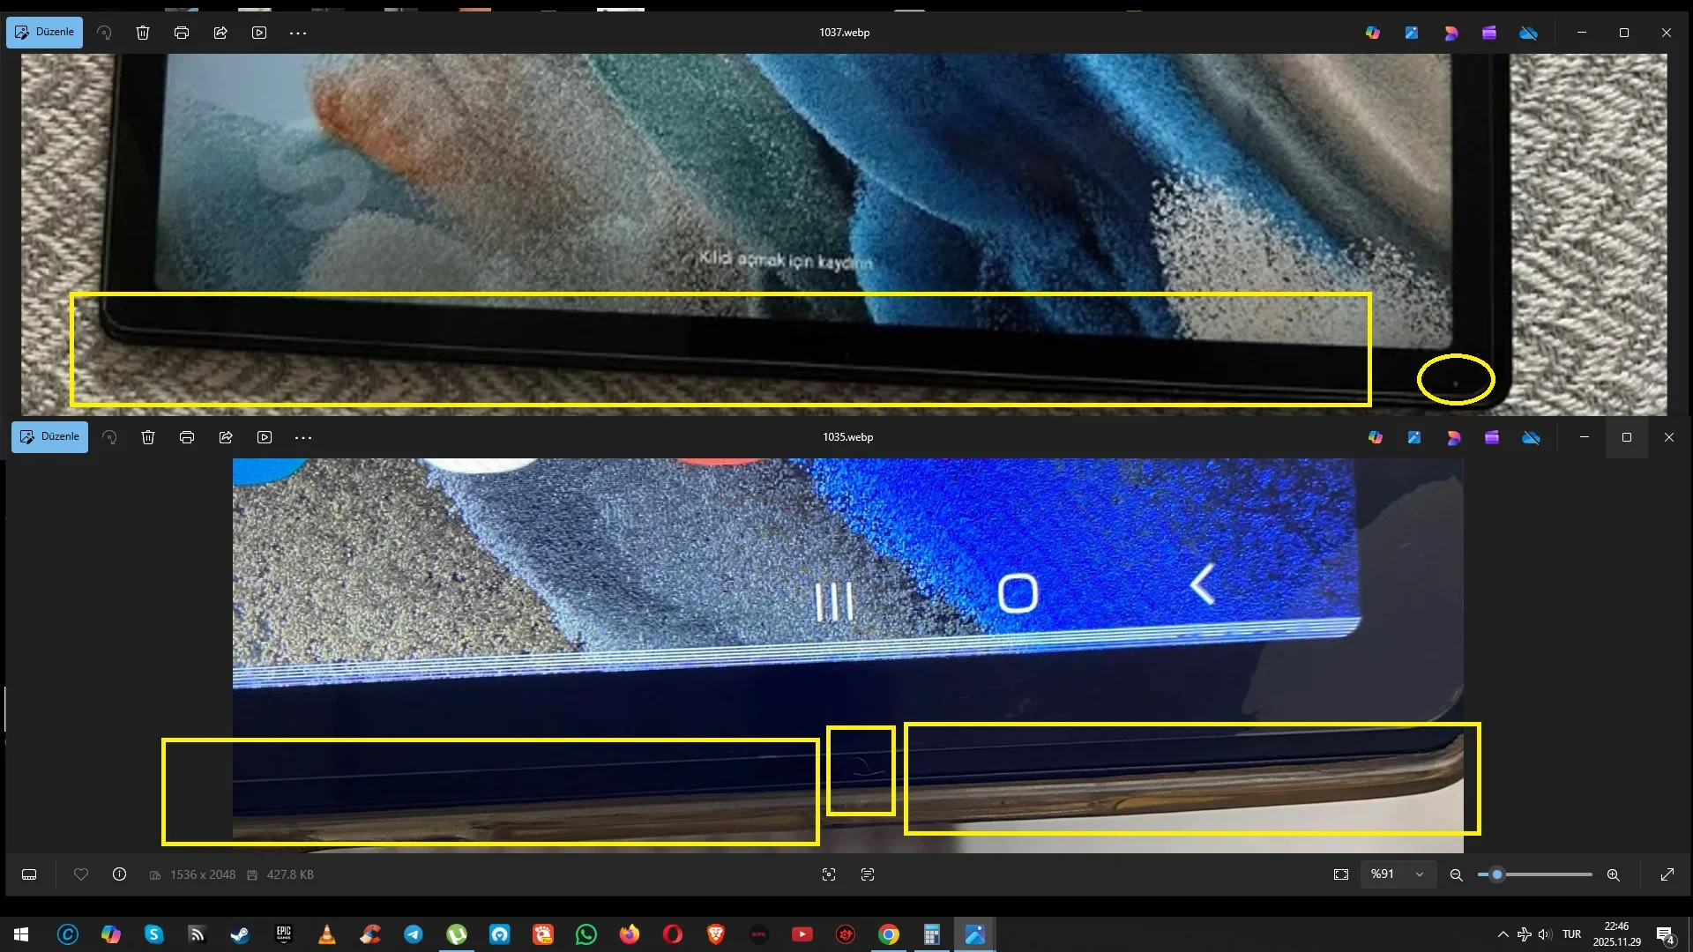The width and height of the screenshot is (1693, 952).
Task: Open the three-dots menu in 1035.webp window
Action: pyautogui.click(x=303, y=437)
